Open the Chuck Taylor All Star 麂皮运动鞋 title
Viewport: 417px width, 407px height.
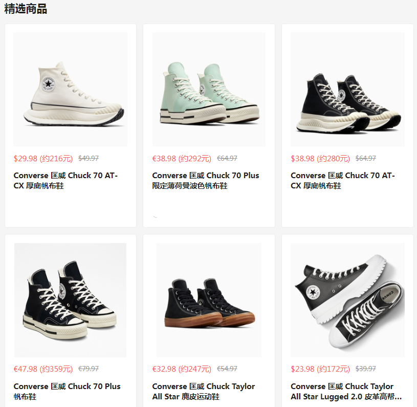click(204, 391)
